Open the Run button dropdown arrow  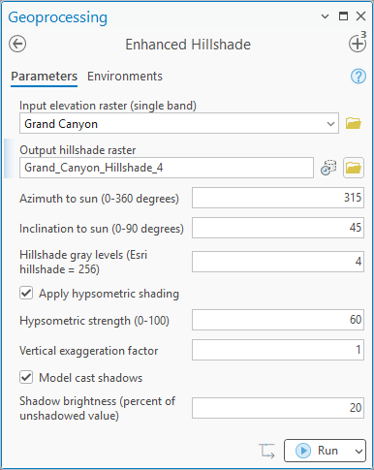358,451
